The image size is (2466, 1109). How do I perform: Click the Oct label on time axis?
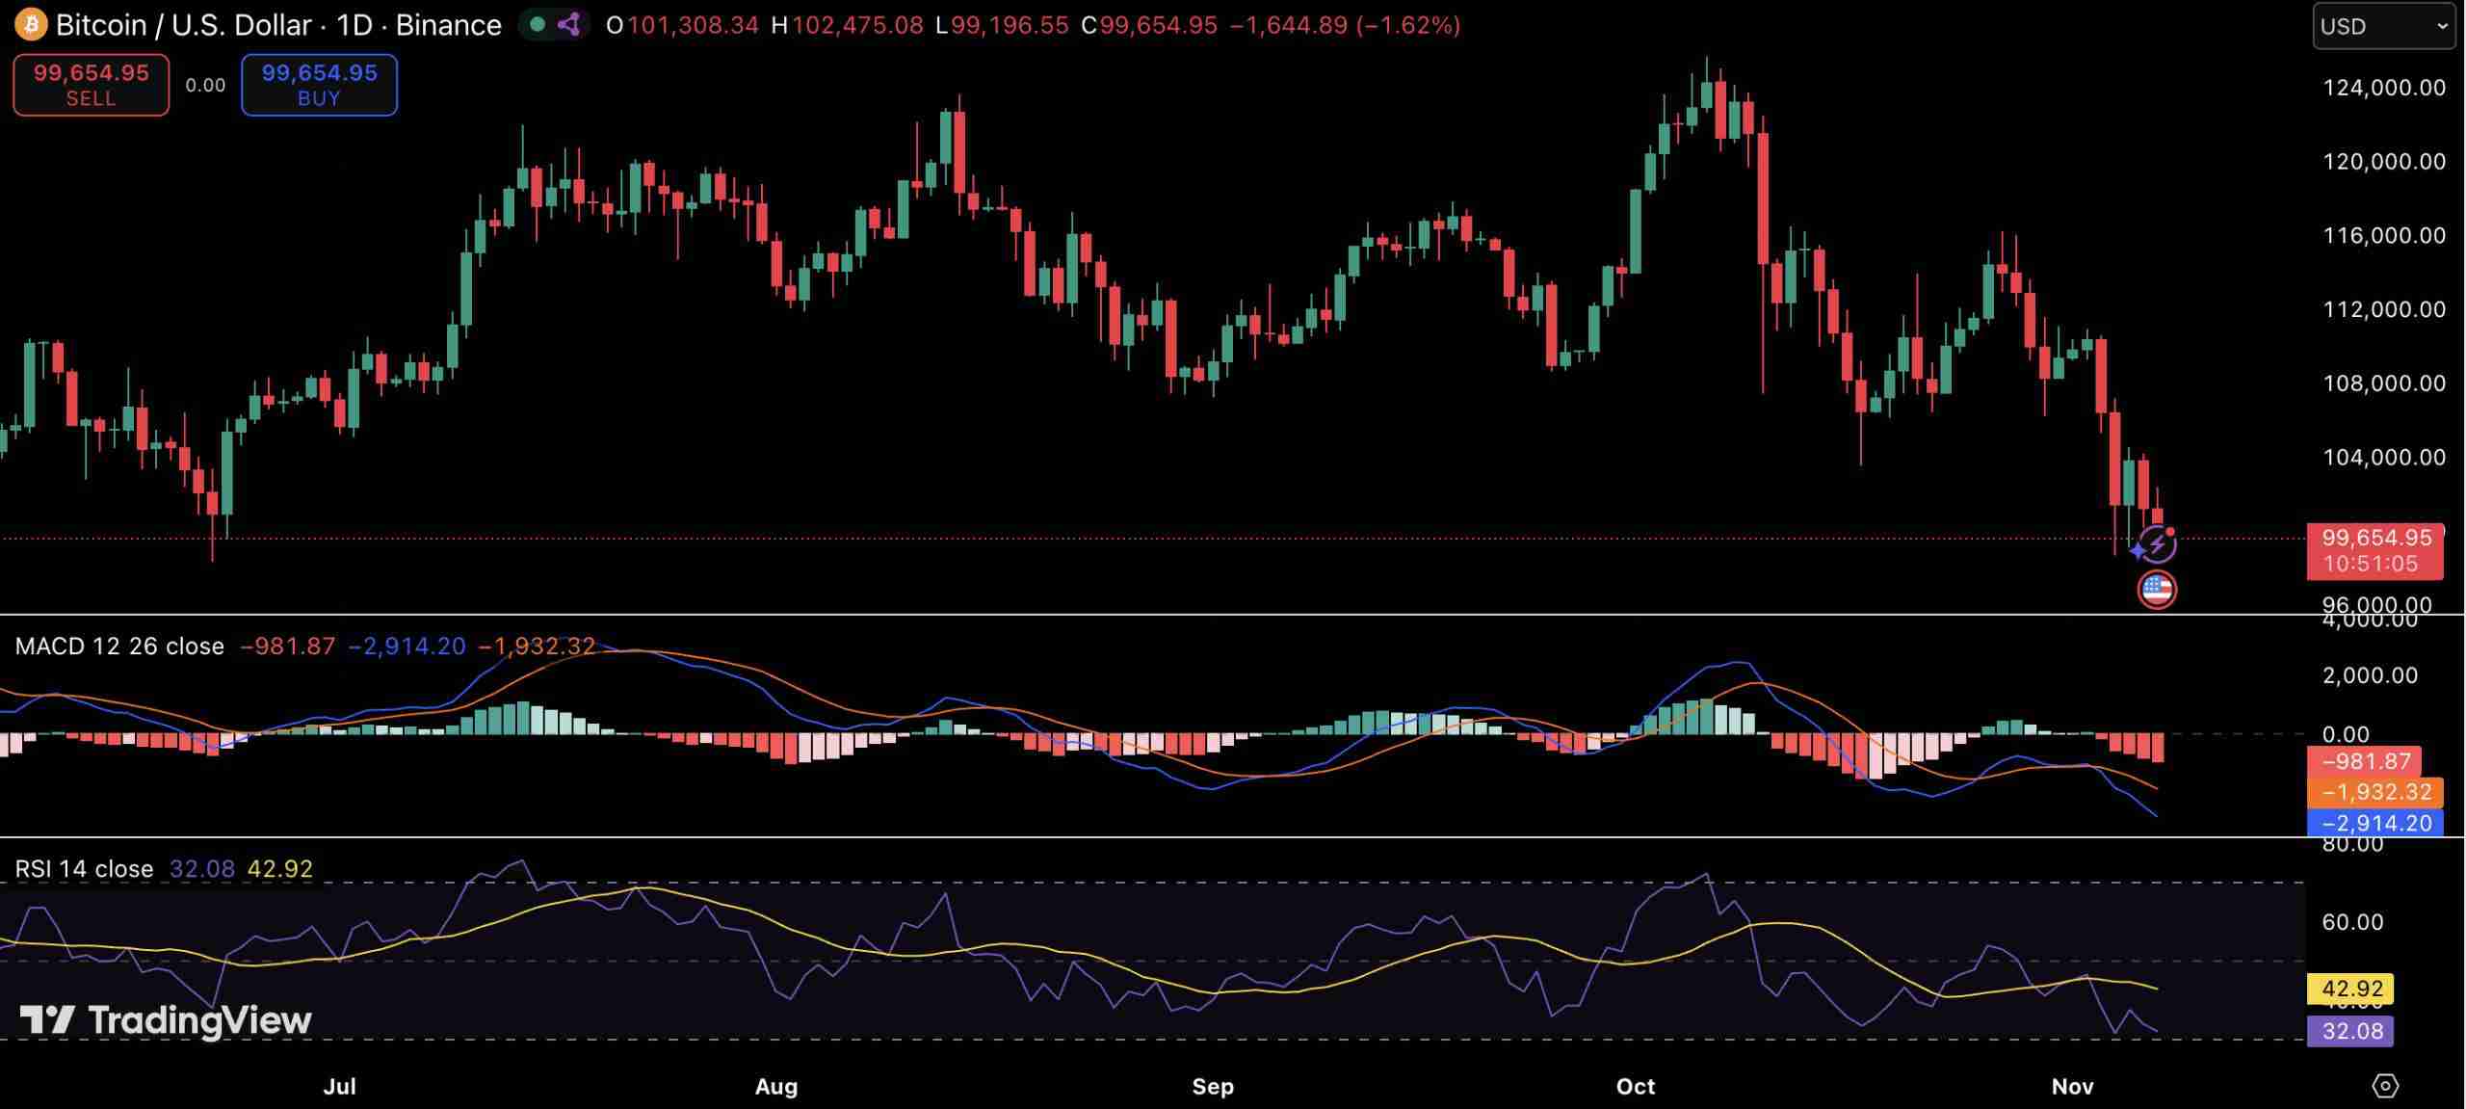point(1635,1087)
